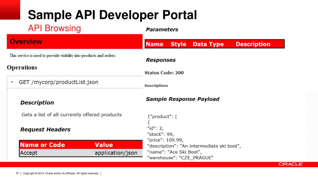The height and width of the screenshot is (179, 318).
Task: Click the Descriptions label under Status Code
Action: pos(157,86)
